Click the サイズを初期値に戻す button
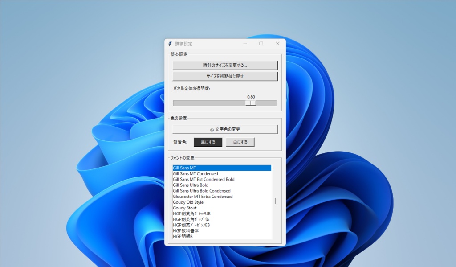The height and width of the screenshot is (267, 456). (225, 76)
